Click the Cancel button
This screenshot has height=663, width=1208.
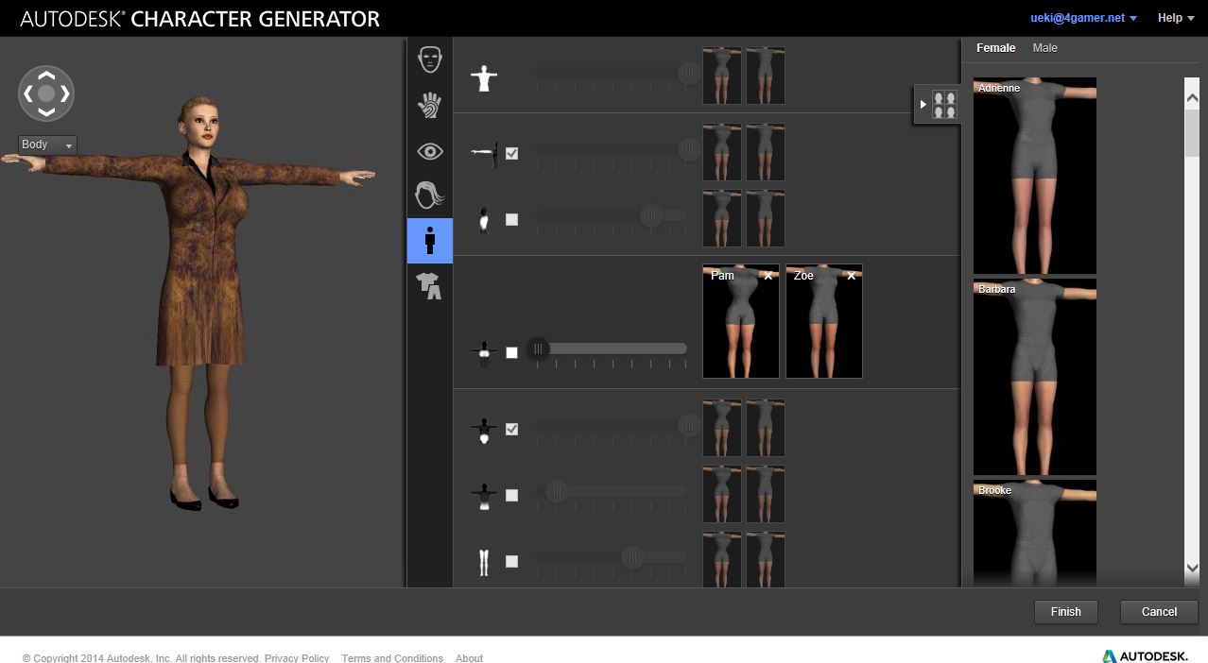point(1159,611)
